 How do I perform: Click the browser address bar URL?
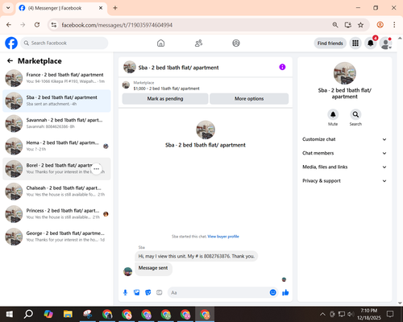tap(117, 25)
